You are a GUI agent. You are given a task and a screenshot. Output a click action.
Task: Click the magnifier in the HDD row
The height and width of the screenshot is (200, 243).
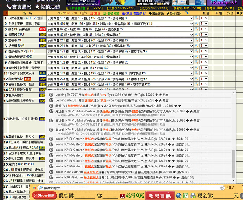coord(197,57)
